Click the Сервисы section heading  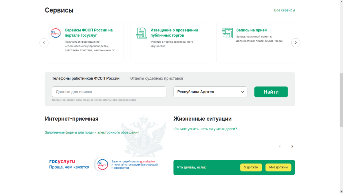(x=59, y=10)
